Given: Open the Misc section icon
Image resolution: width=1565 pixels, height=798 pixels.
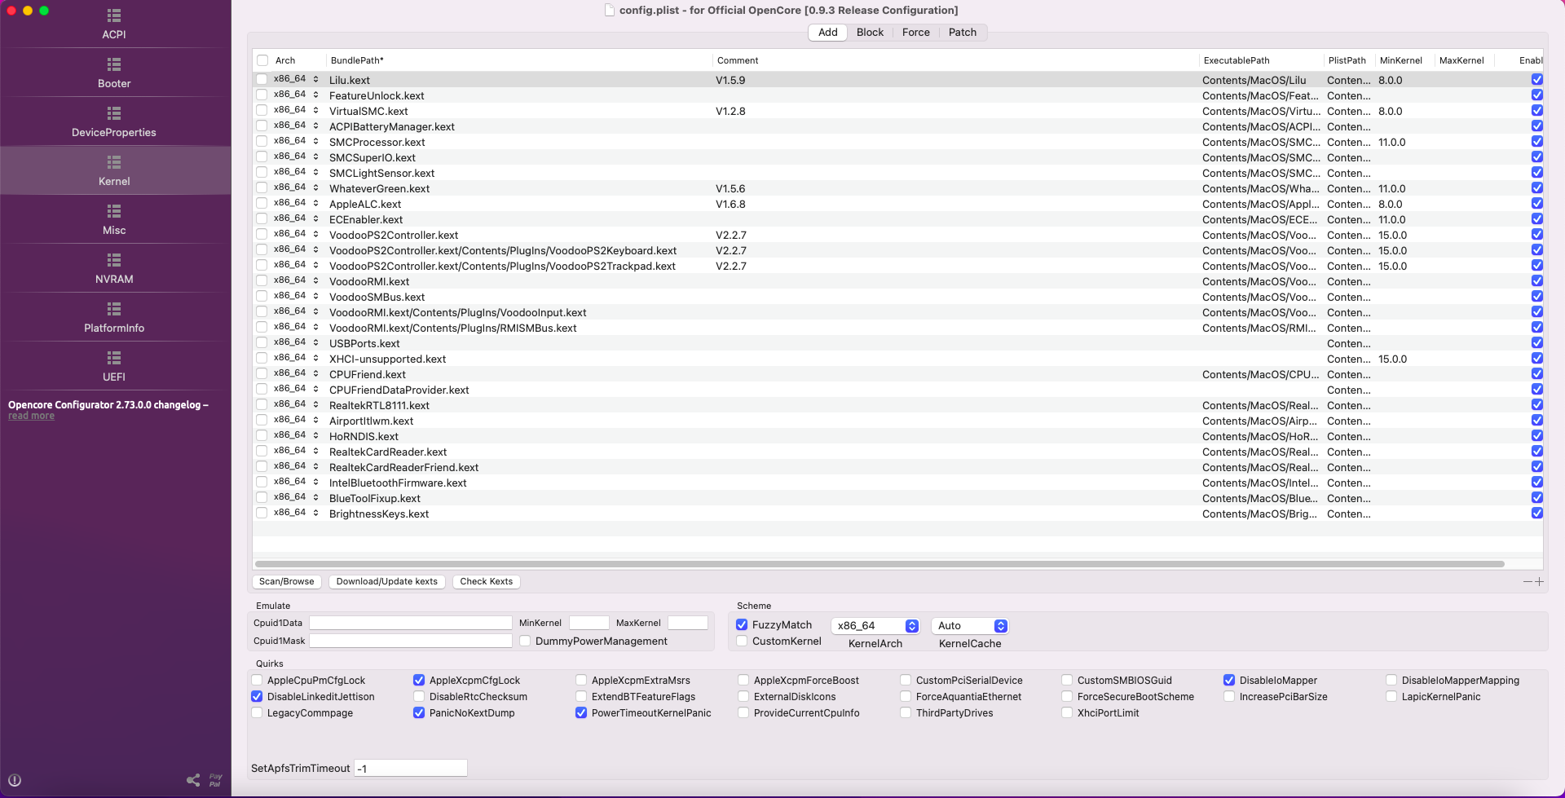Looking at the screenshot, I should click(114, 211).
